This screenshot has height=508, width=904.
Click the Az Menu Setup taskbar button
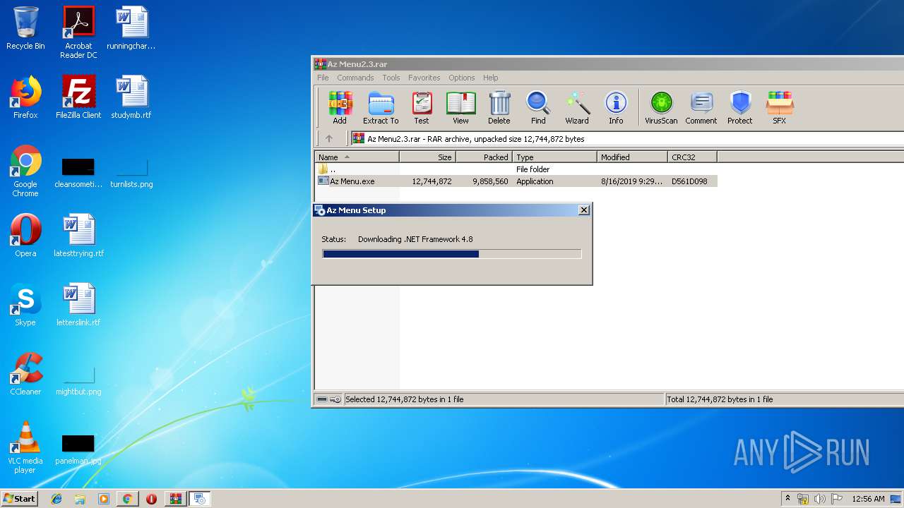tap(200, 499)
